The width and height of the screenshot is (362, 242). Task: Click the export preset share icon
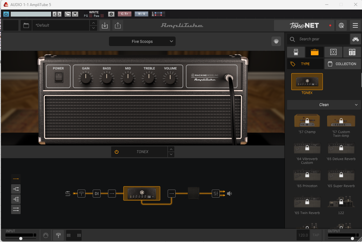(118, 25)
